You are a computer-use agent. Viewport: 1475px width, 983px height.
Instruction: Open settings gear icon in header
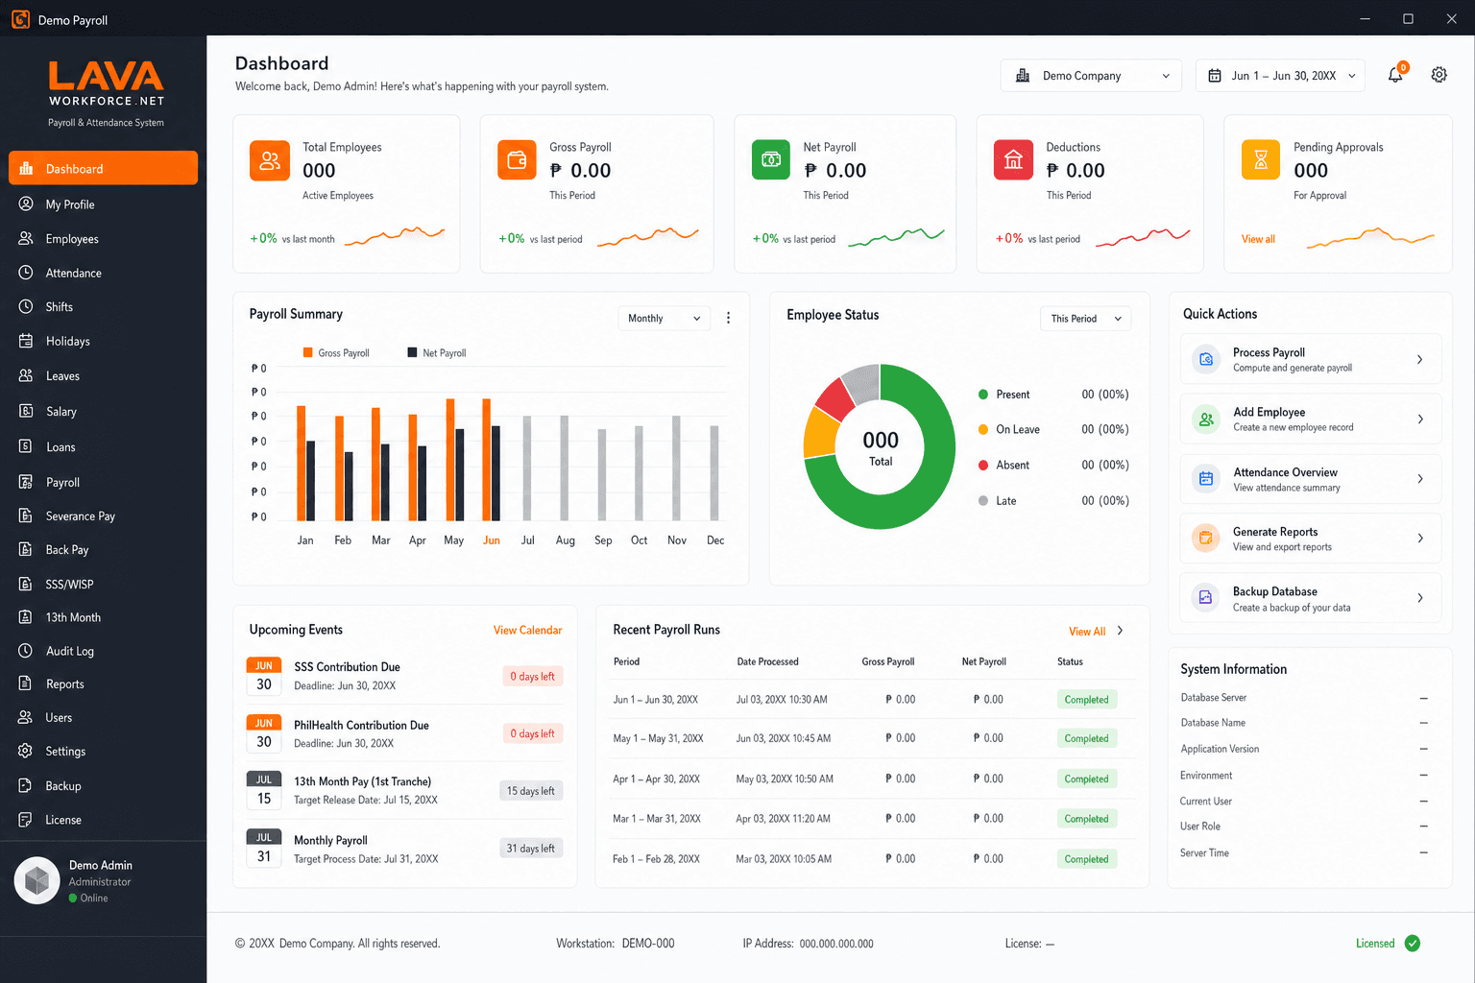pos(1439,75)
